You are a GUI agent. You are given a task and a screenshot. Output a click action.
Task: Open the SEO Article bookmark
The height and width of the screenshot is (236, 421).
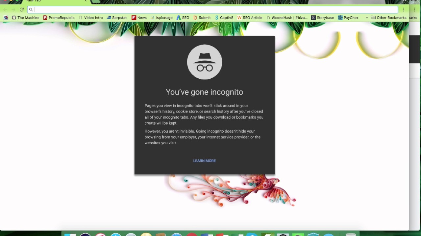coord(250,18)
